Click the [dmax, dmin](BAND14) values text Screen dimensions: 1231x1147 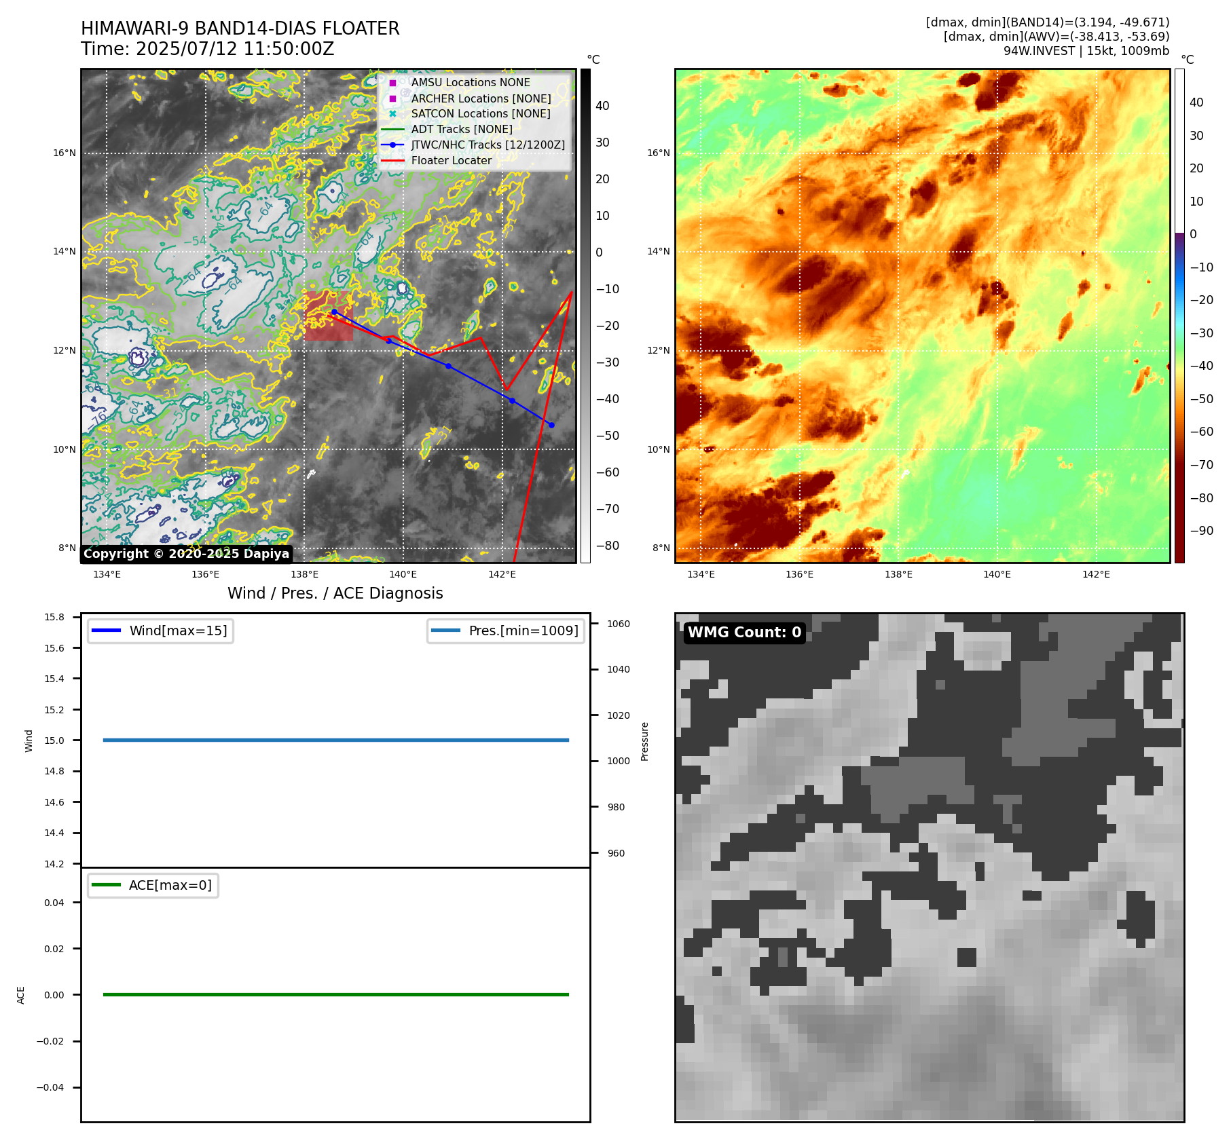(1048, 22)
